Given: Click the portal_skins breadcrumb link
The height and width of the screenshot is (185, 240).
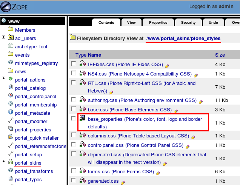Looking at the screenshot, I should click(175, 38).
